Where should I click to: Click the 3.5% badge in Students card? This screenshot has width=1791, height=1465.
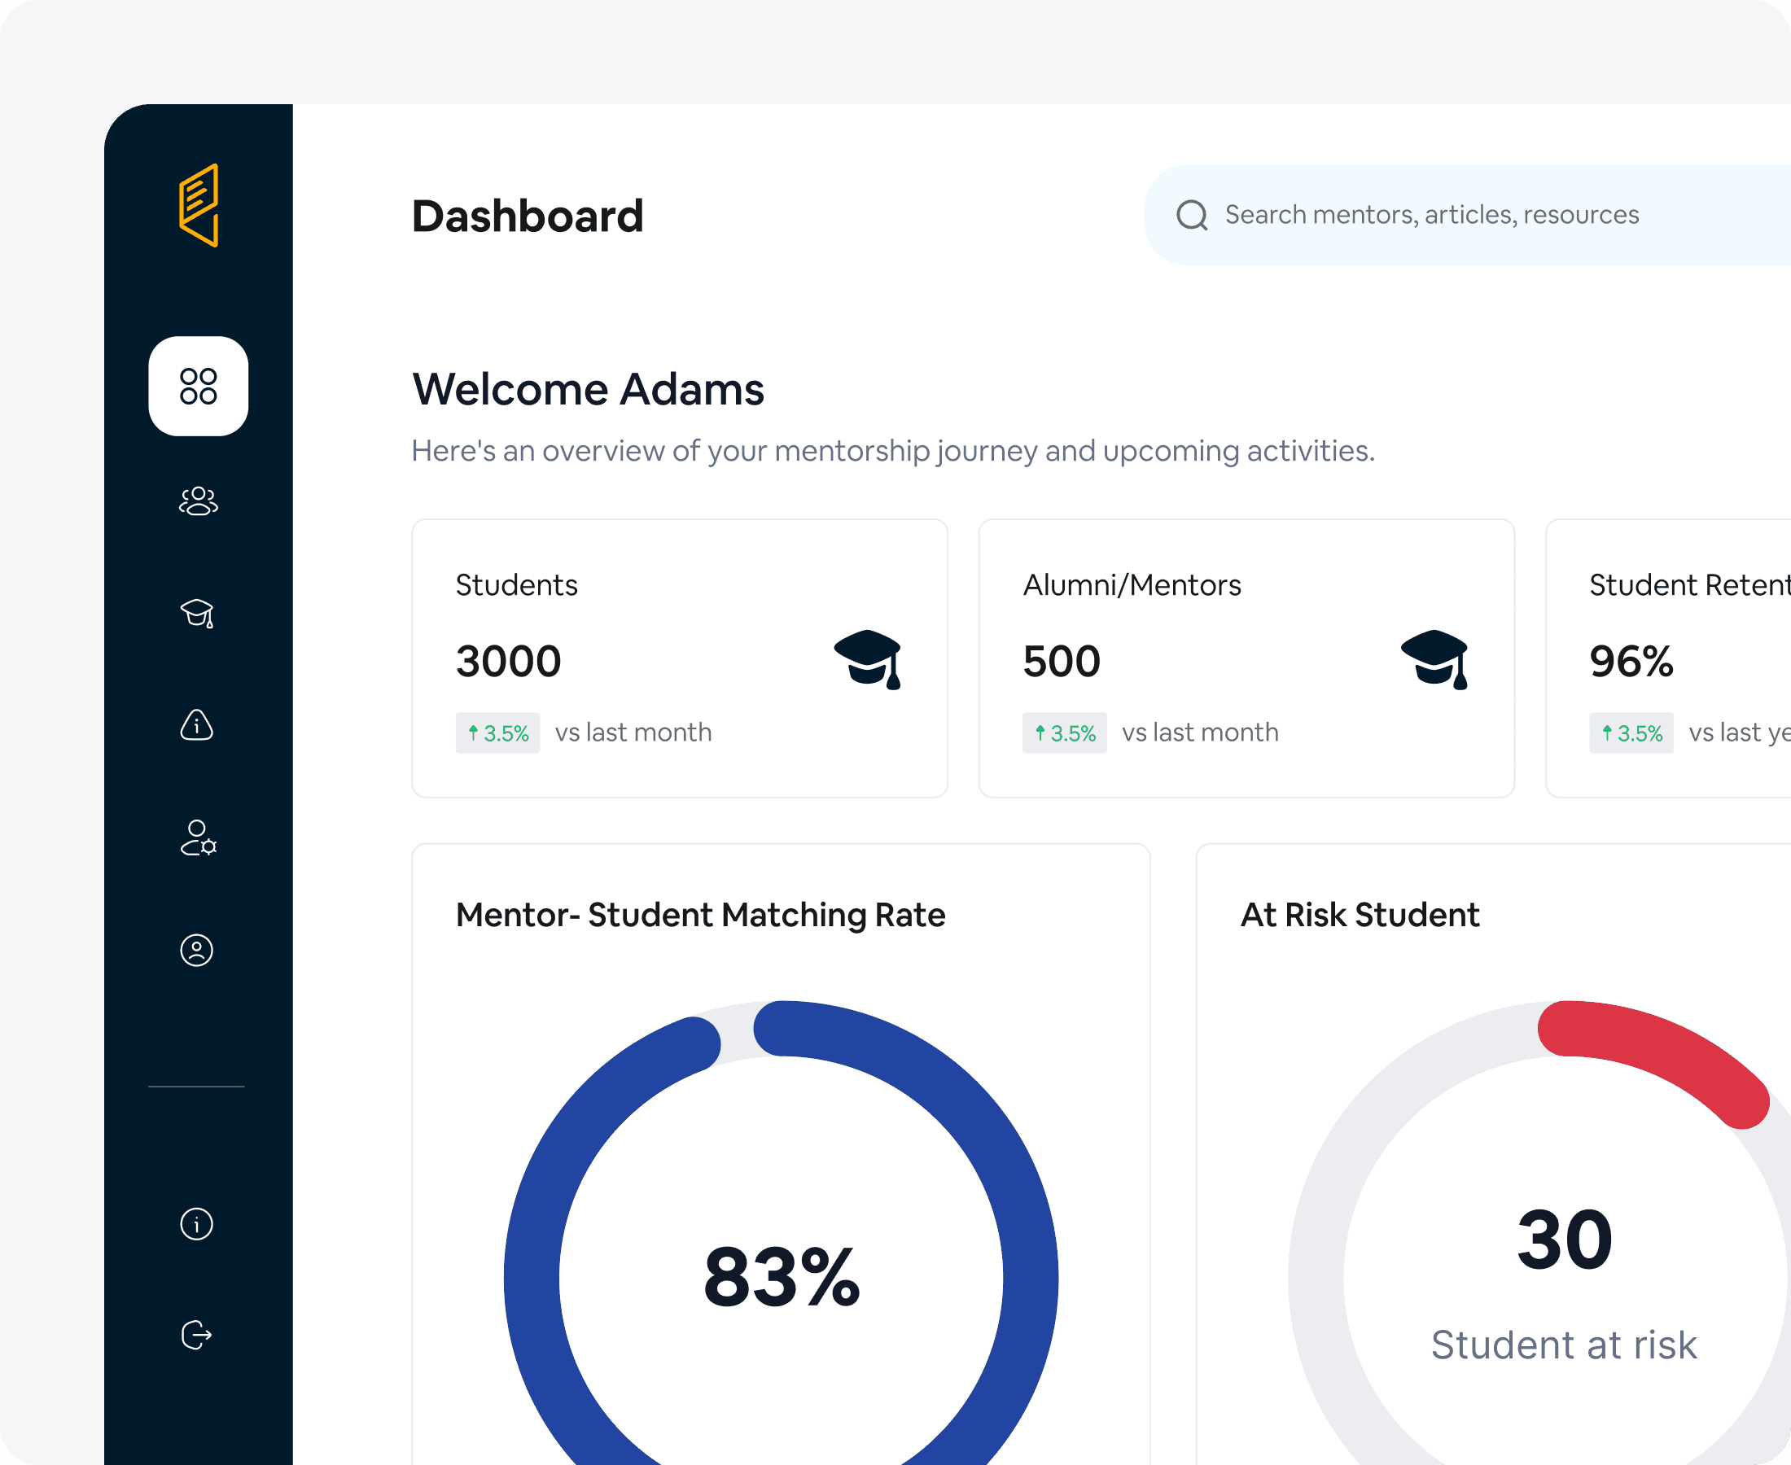(498, 732)
